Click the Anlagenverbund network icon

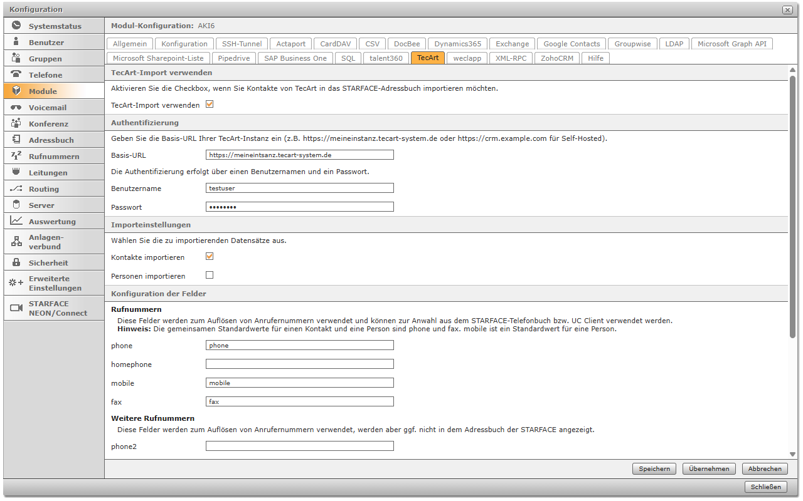(16, 242)
